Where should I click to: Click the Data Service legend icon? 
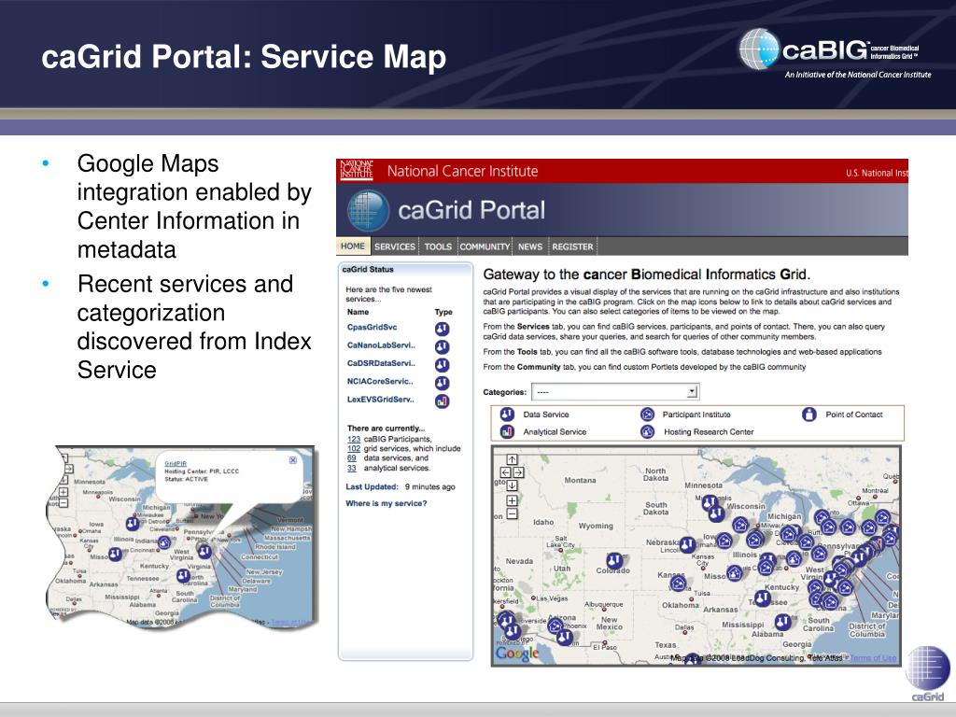(x=507, y=415)
